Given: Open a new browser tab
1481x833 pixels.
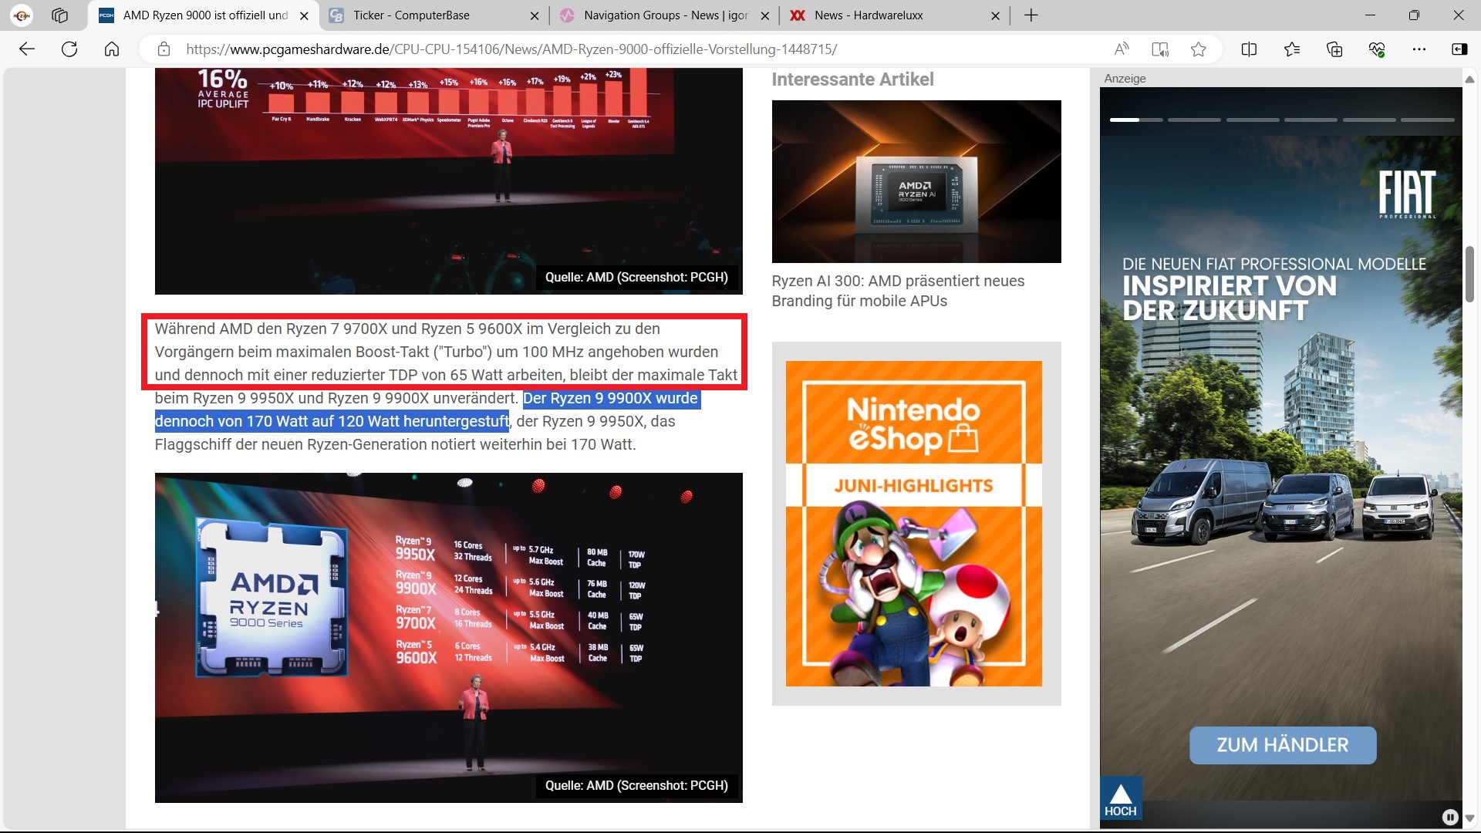Looking at the screenshot, I should (x=1031, y=15).
